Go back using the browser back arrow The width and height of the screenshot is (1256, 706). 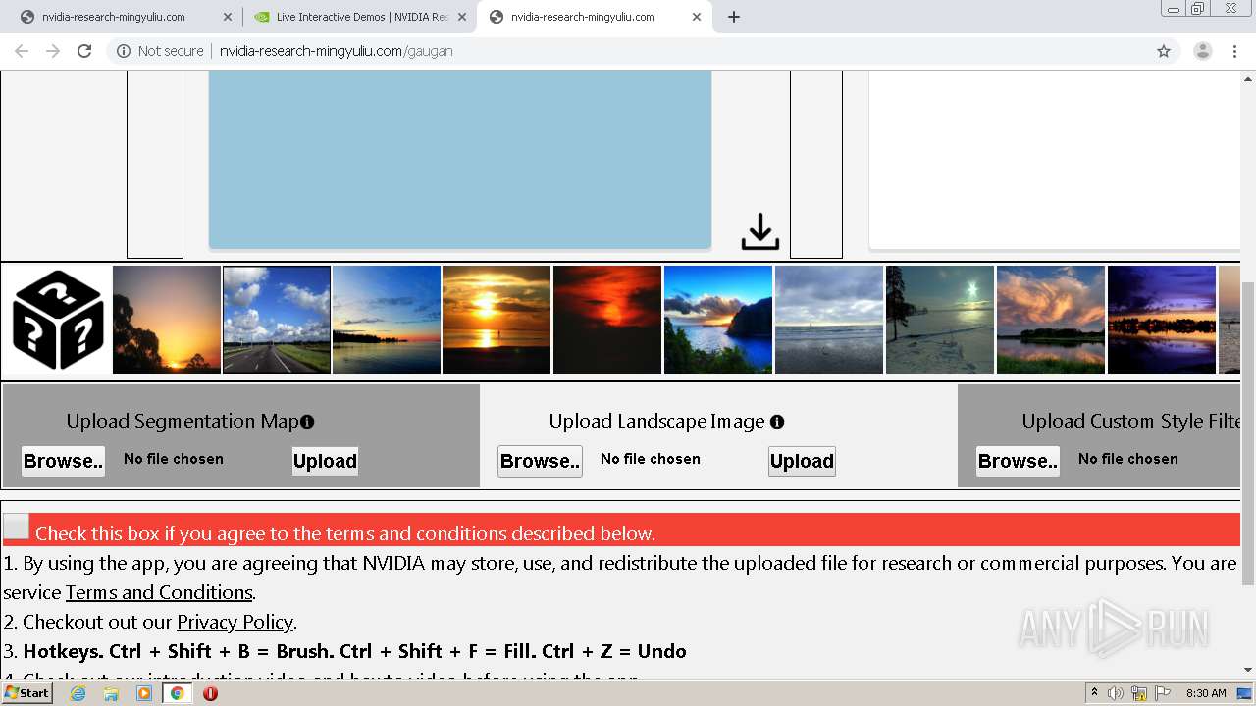[x=22, y=51]
